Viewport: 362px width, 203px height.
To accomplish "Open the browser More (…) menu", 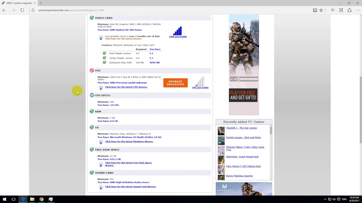I will tap(358, 10).
